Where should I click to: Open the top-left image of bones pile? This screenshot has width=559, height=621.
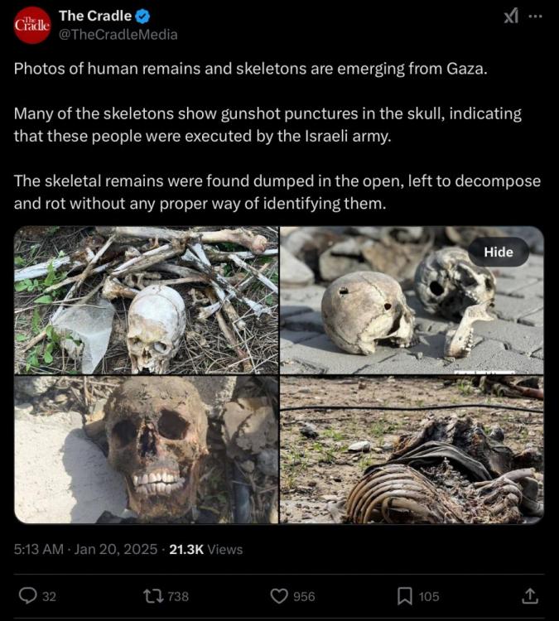tap(147, 301)
